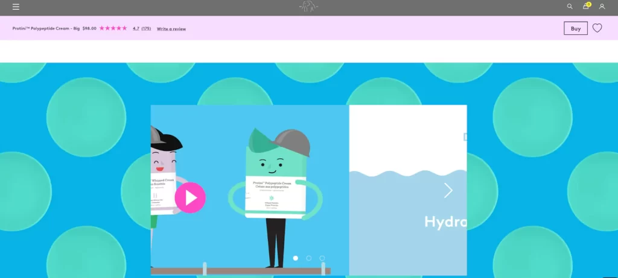Open the hamburger navigation menu
Image resolution: width=618 pixels, height=278 pixels.
pos(16,7)
